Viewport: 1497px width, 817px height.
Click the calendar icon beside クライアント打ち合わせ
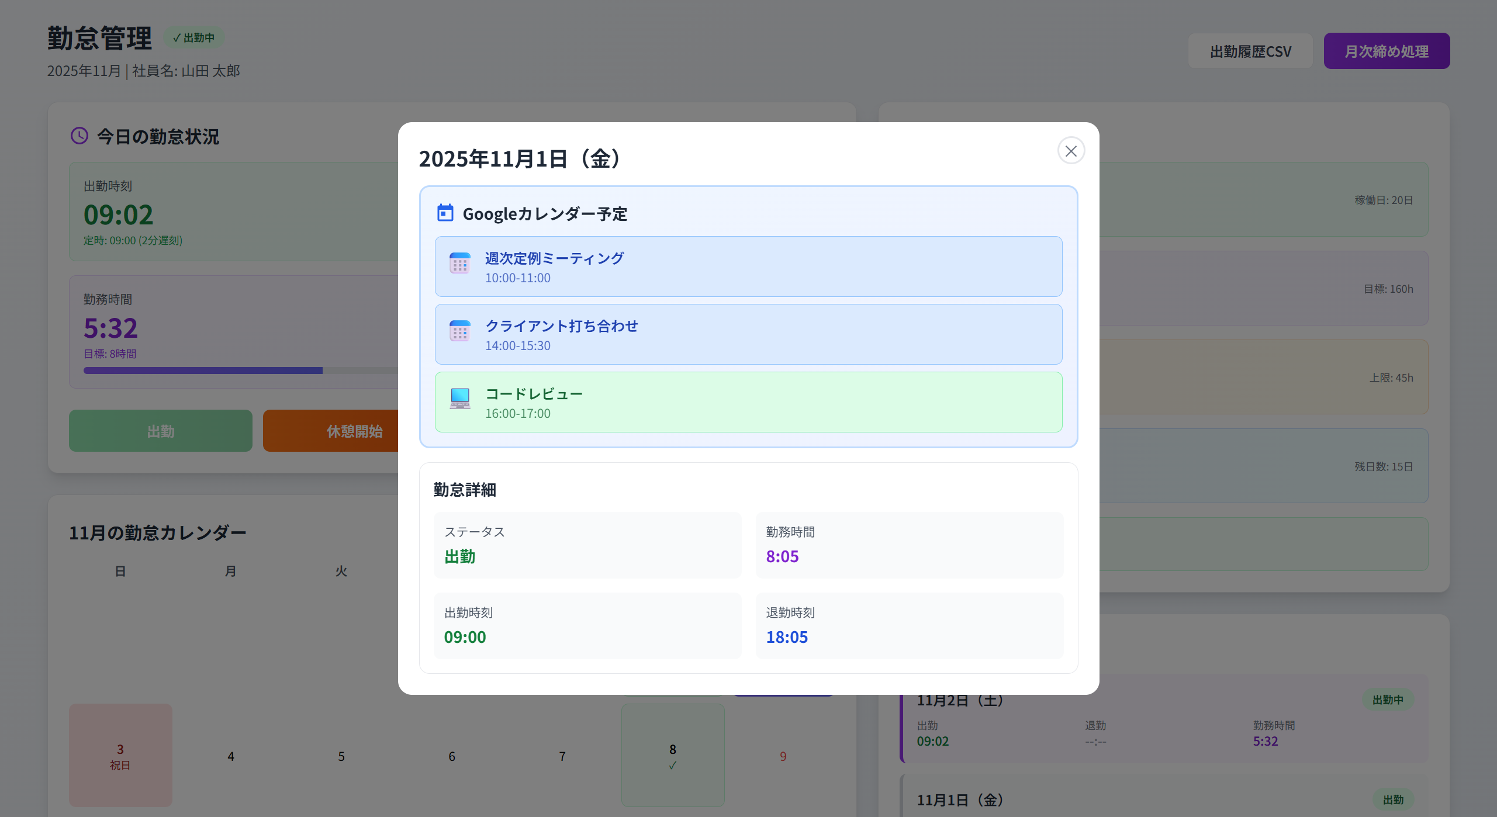pyautogui.click(x=459, y=332)
